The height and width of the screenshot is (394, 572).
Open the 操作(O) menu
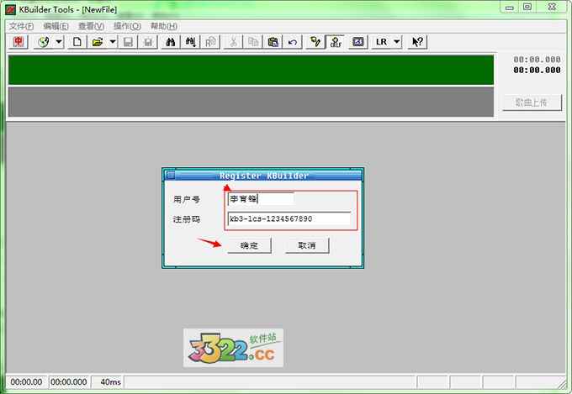click(127, 26)
